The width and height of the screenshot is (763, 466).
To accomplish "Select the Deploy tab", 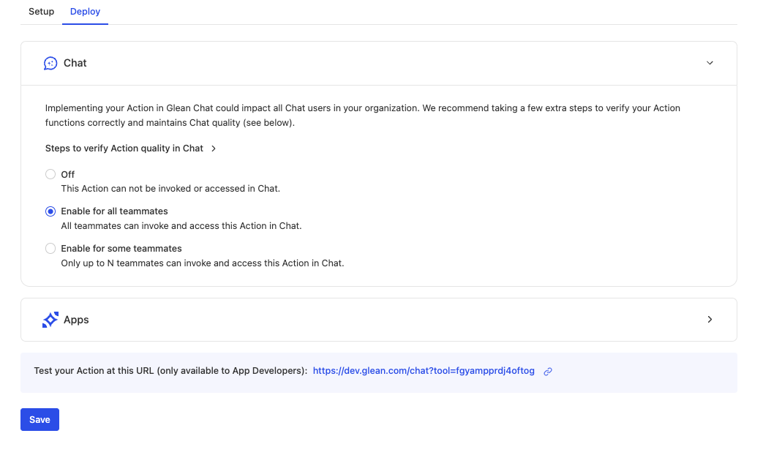I will [x=85, y=12].
